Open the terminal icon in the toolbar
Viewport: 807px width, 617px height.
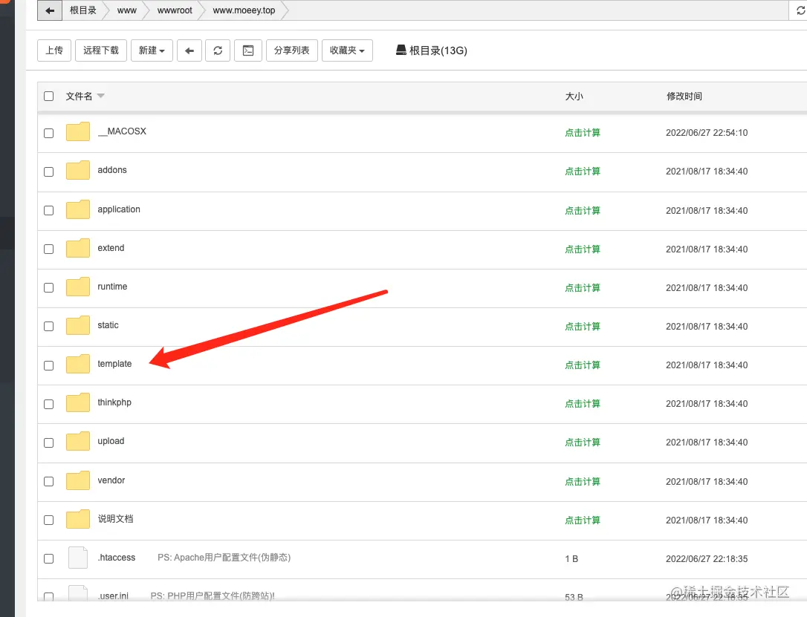point(248,50)
